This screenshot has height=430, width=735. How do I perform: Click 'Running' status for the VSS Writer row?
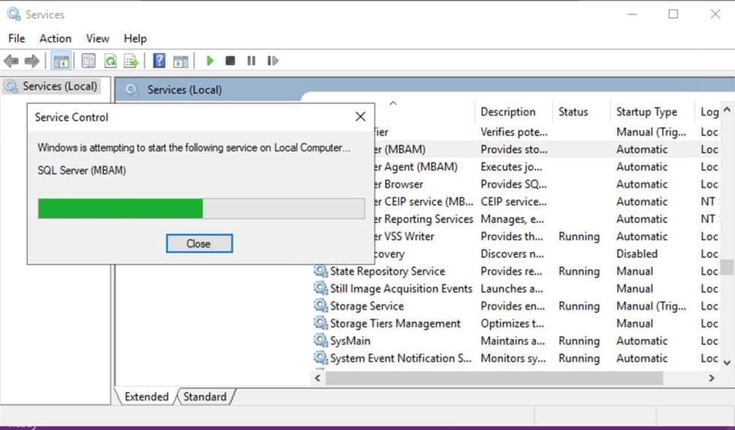coord(579,236)
